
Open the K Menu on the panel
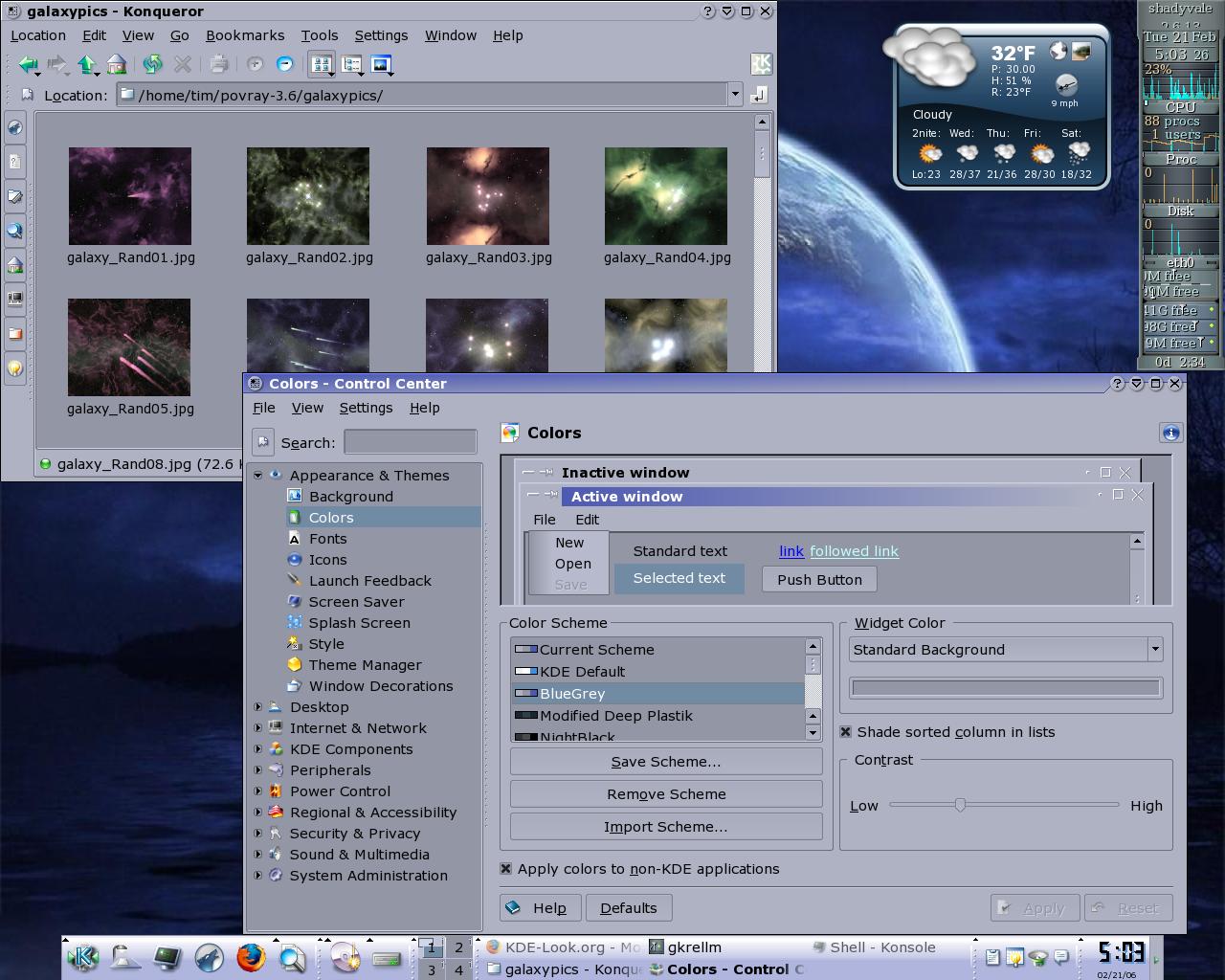85,957
